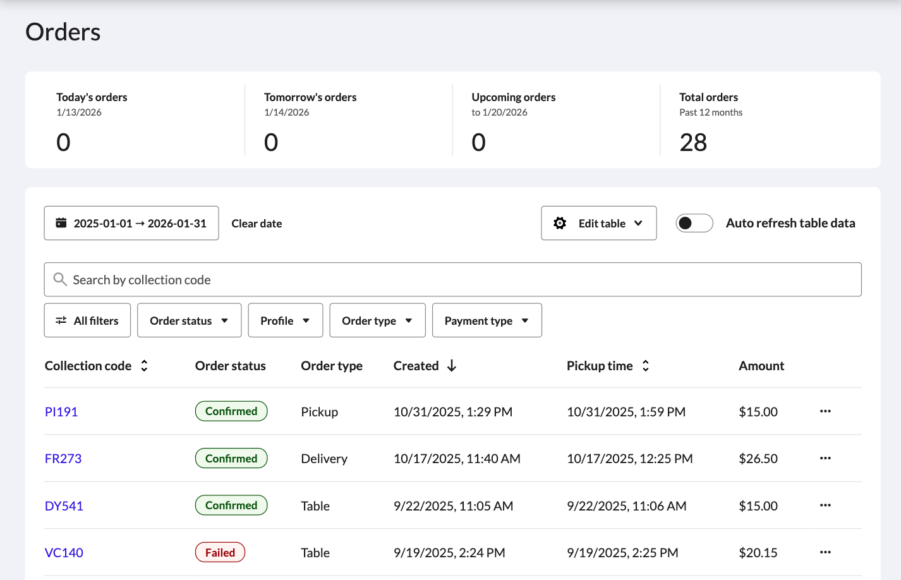The image size is (901, 580).
Task: Open the three-dot menu for order PI191
Action: pyautogui.click(x=825, y=411)
